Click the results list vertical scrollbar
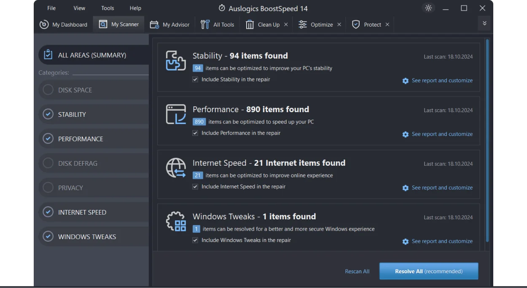Image resolution: width=527 pixels, height=288 pixels. [487, 140]
